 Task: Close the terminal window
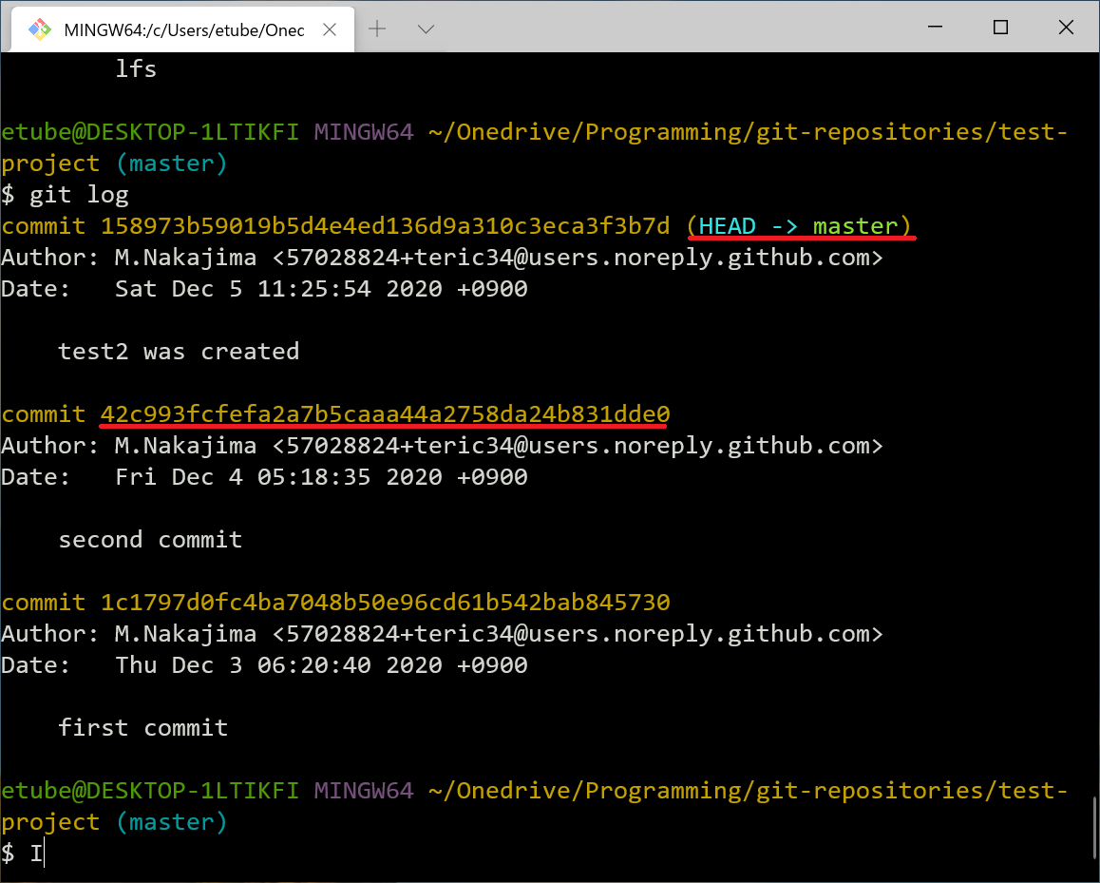point(1067,27)
